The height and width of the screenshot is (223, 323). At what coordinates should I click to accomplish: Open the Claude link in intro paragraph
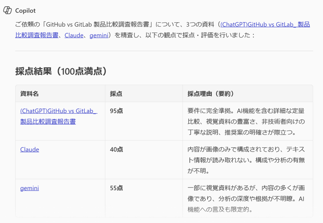pos(74,35)
